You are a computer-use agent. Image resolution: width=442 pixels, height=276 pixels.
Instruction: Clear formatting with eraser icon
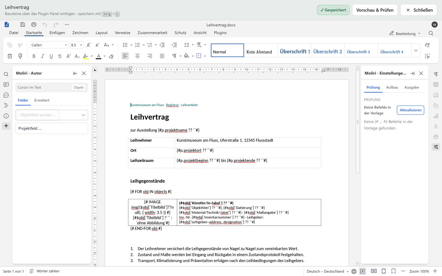click(x=111, y=56)
